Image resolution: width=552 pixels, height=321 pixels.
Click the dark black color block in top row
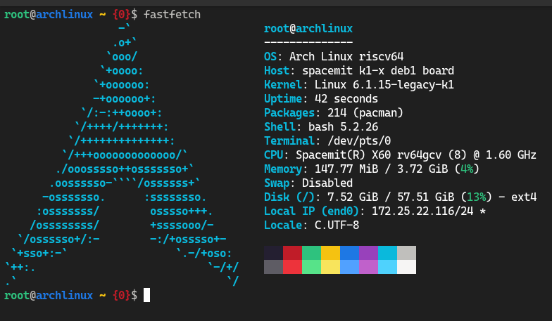click(273, 253)
